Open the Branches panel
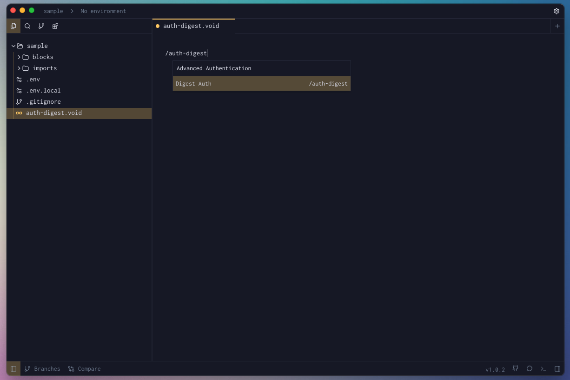 click(42, 368)
